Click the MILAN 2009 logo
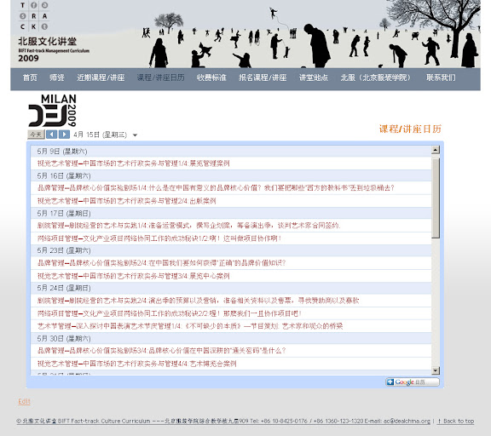This screenshot has height=436, width=491. pos(52,111)
